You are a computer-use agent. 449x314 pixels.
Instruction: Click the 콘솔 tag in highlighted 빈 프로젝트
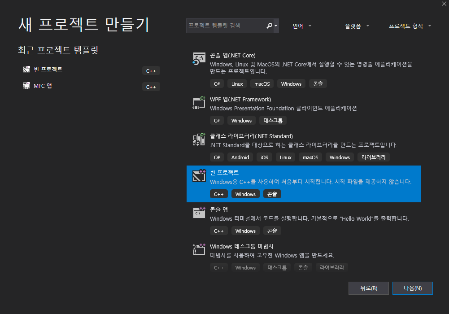tap(272, 194)
